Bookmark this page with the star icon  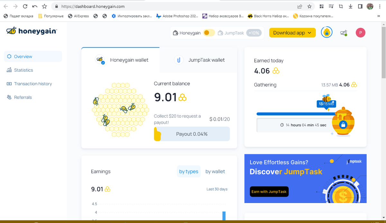[x=309, y=6]
